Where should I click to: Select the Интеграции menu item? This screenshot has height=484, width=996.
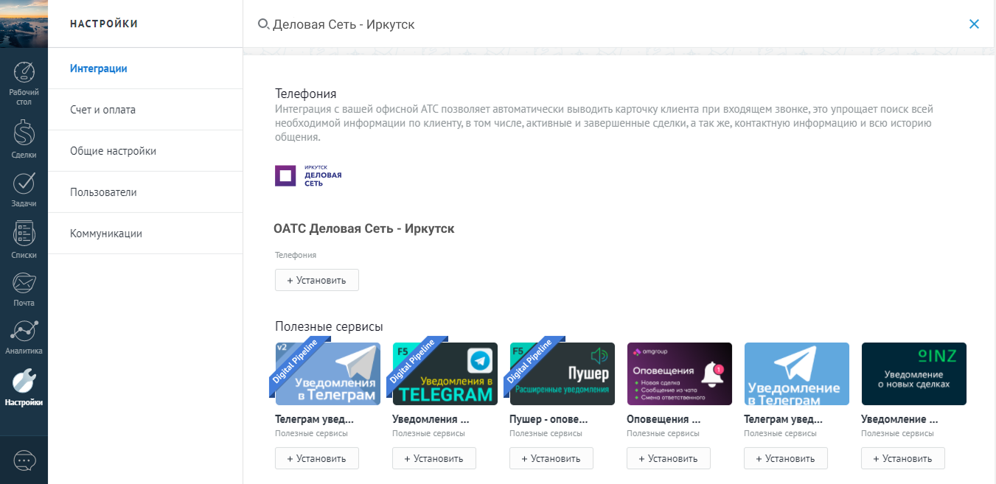tap(99, 69)
